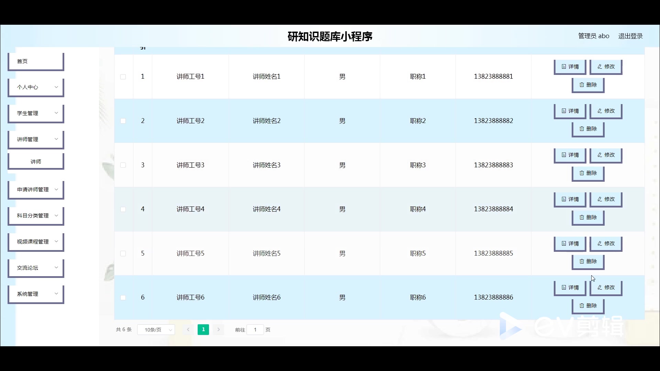Open the 首页 menu item
This screenshot has height=371, width=660.
[36, 61]
